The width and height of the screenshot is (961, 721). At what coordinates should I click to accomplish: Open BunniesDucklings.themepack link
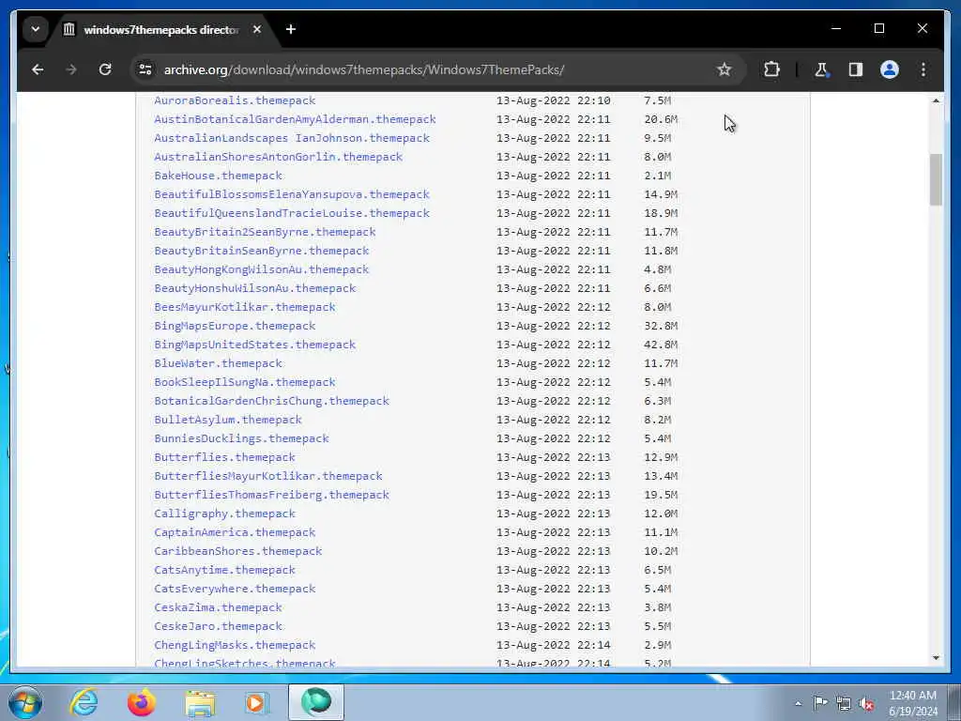[x=241, y=438]
